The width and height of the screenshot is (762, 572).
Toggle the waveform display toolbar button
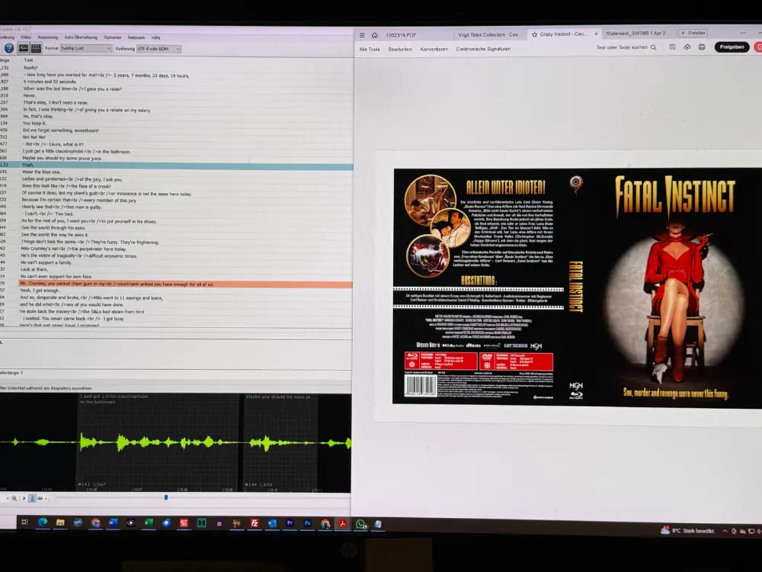click(x=24, y=48)
